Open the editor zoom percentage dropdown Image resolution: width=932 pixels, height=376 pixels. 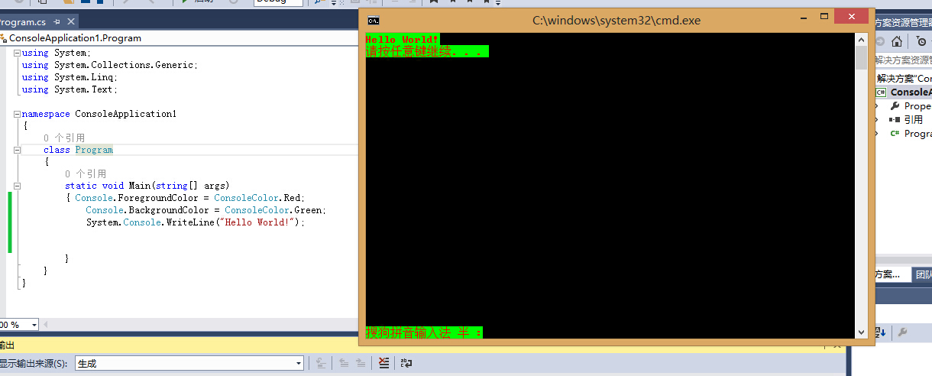click(x=34, y=325)
